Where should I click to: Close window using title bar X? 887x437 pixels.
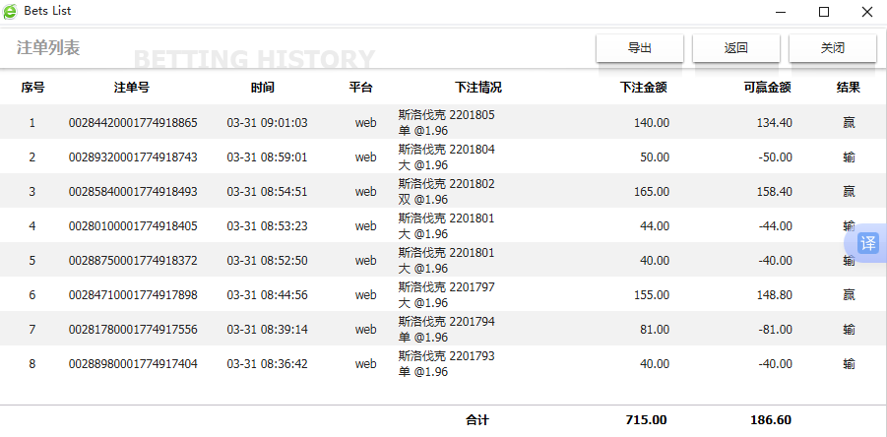(866, 12)
